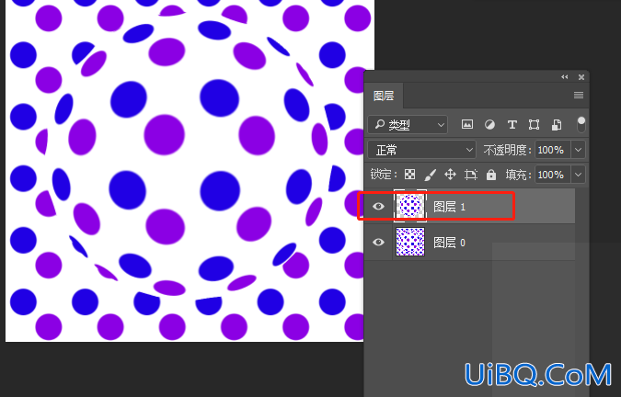621x397 pixels.
Task: Click the 不透明度 label
Action: tap(507, 151)
